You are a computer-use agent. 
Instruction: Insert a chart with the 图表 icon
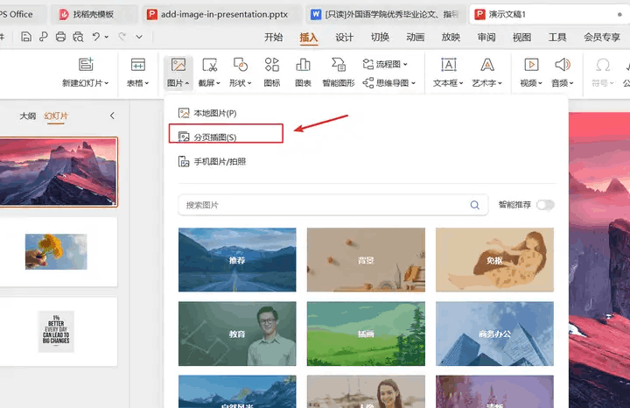[x=303, y=66]
